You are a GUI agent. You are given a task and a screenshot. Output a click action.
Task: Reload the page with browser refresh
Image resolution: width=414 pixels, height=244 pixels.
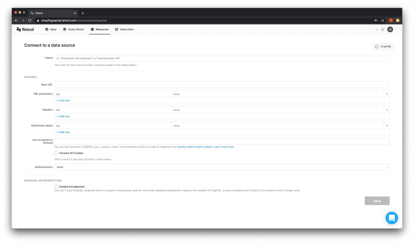(x=30, y=21)
